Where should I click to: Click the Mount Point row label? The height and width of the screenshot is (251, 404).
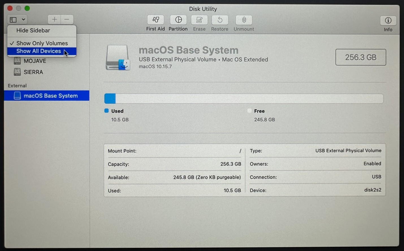tap(122, 151)
